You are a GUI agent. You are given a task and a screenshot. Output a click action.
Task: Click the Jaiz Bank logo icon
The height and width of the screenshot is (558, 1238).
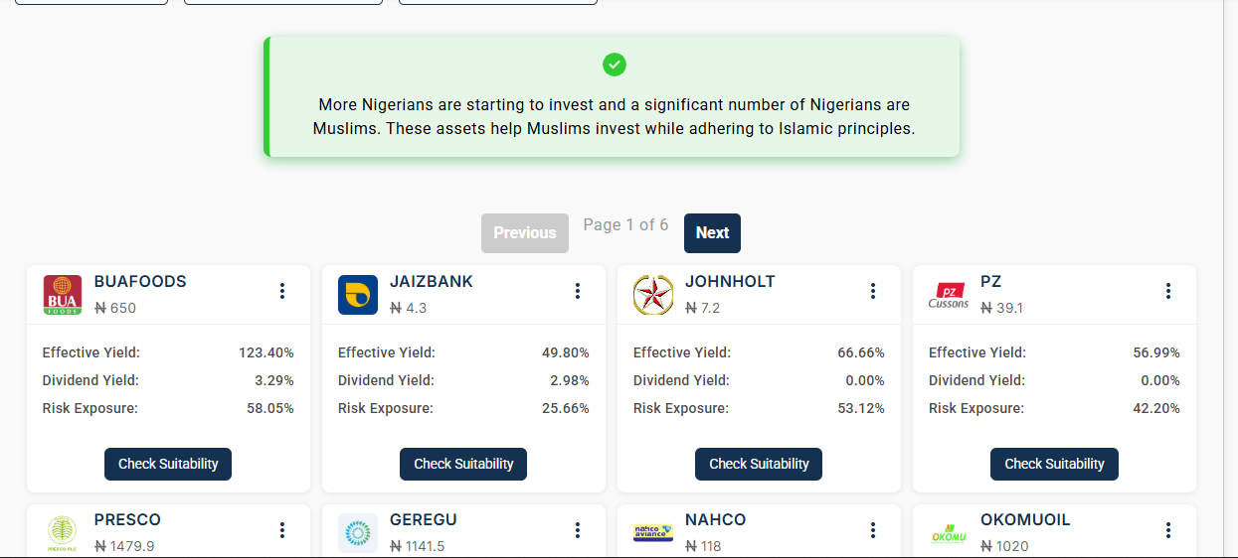pos(358,295)
